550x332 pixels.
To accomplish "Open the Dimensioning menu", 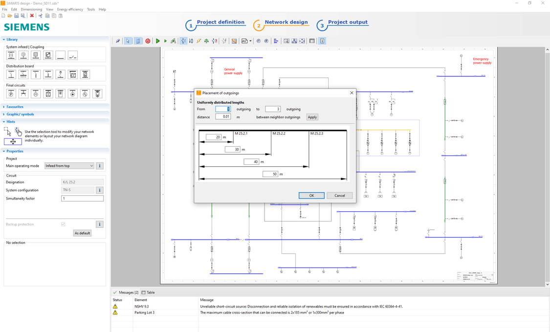I will click(31, 9).
